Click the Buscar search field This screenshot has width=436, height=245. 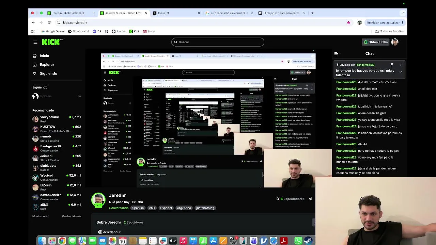click(x=218, y=42)
